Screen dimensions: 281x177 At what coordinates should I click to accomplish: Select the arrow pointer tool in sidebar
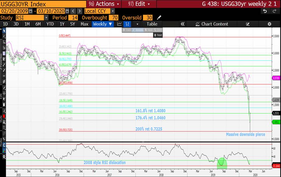[x=4, y=30]
